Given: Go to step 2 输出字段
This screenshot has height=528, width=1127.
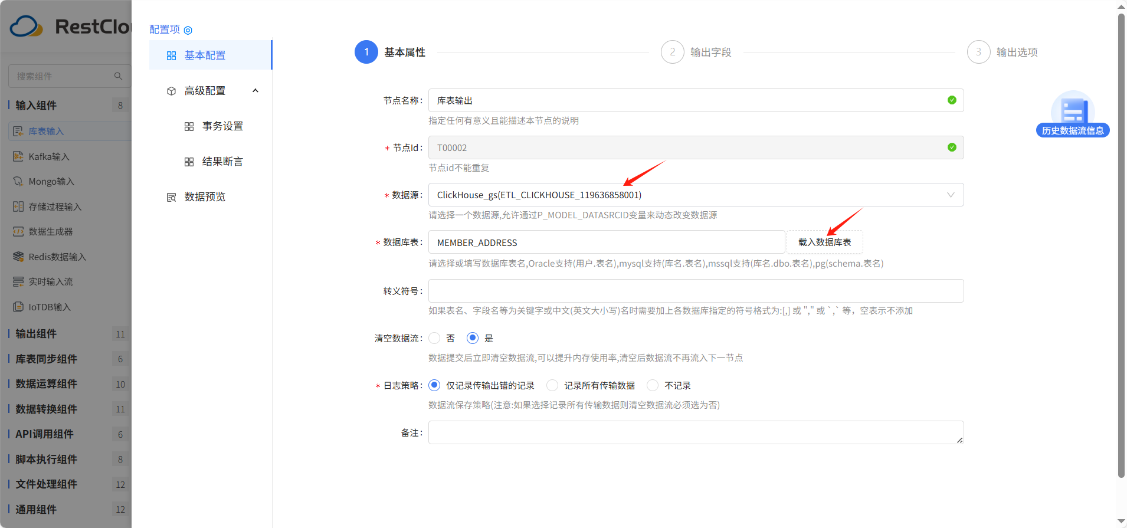Looking at the screenshot, I should pos(696,52).
